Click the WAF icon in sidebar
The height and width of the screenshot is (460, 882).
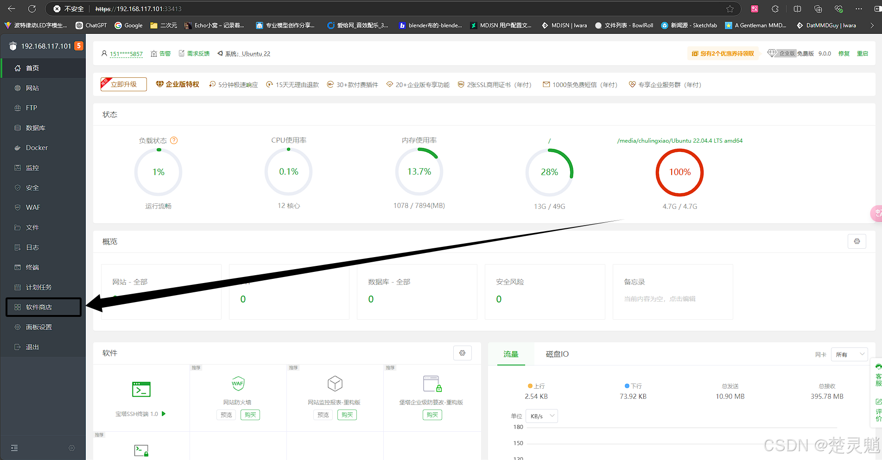18,208
